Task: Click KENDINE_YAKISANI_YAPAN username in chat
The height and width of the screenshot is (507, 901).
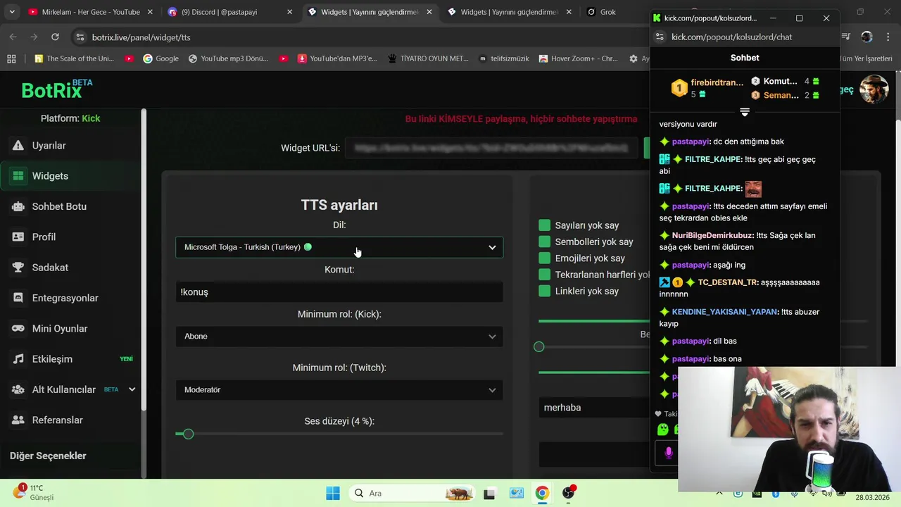Action: click(x=724, y=311)
